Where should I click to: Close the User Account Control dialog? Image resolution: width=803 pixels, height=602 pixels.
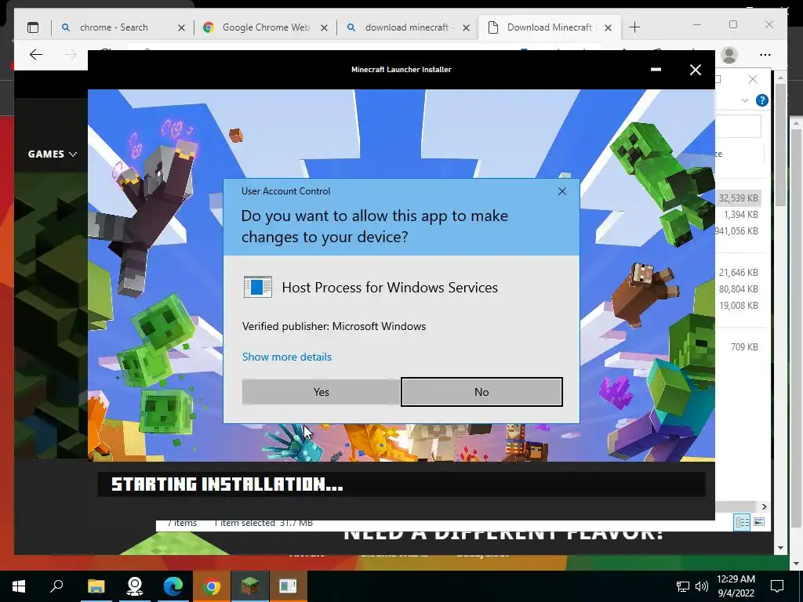click(561, 191)
